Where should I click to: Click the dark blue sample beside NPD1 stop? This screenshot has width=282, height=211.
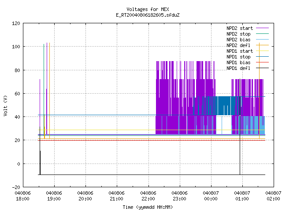pos(263,57)
